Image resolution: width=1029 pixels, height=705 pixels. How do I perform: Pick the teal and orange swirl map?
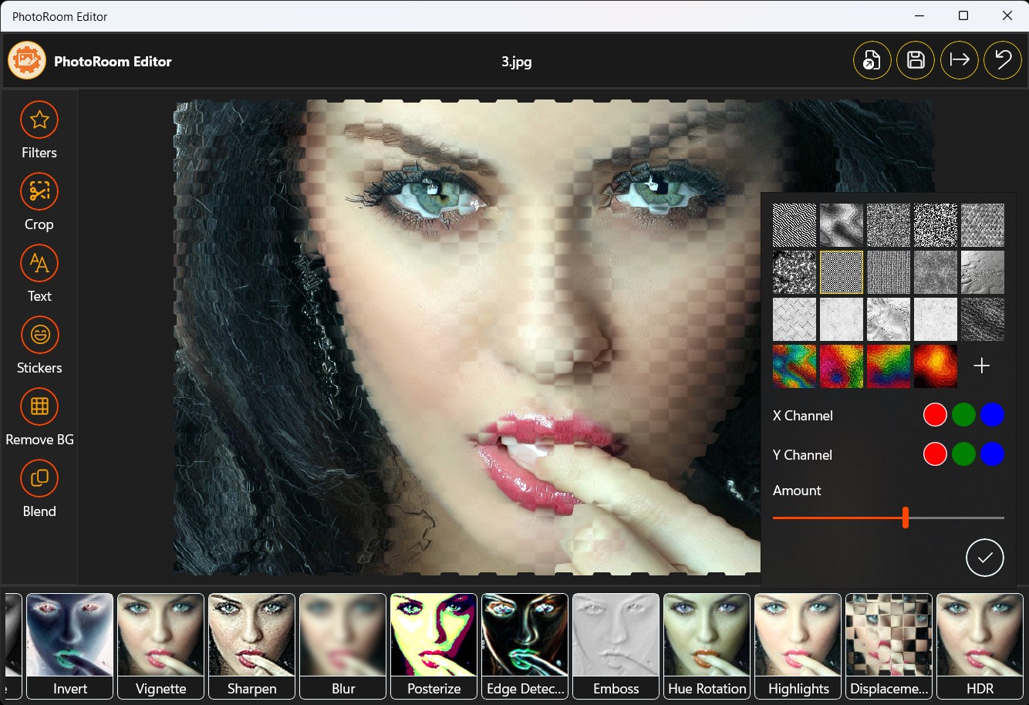[795, 366]
